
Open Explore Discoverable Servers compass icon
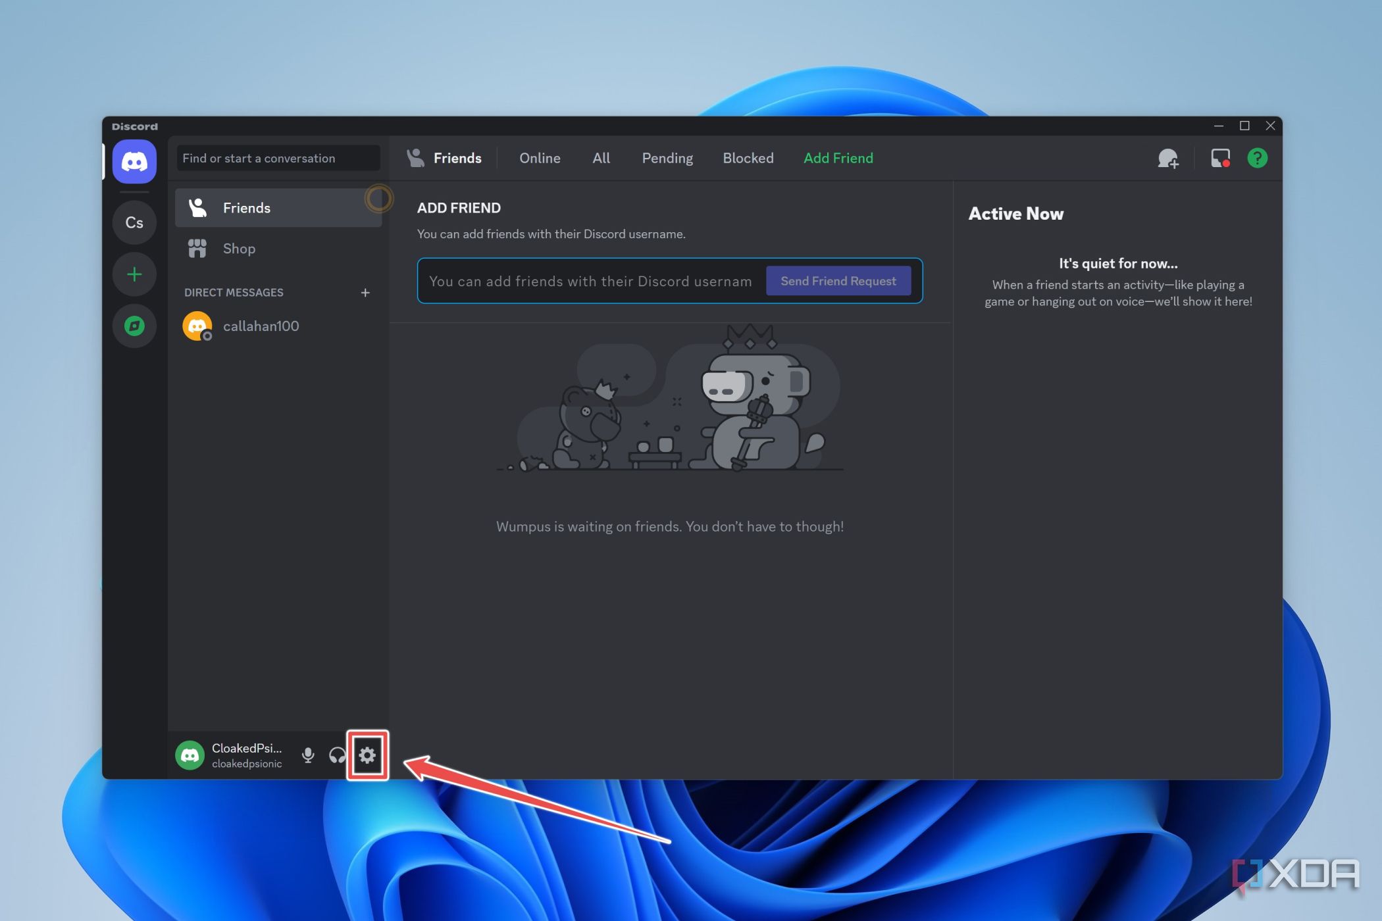(x=134, y=326)
